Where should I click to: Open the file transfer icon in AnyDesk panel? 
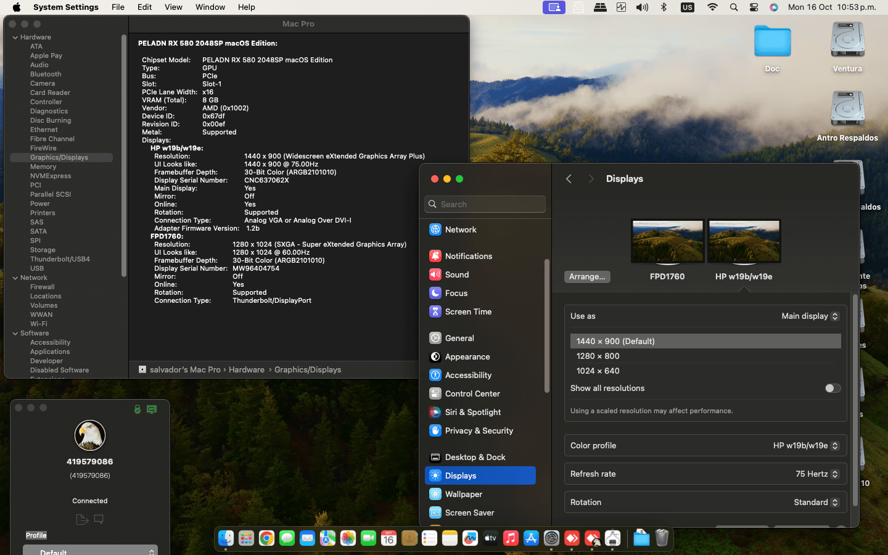click(82, 519)
